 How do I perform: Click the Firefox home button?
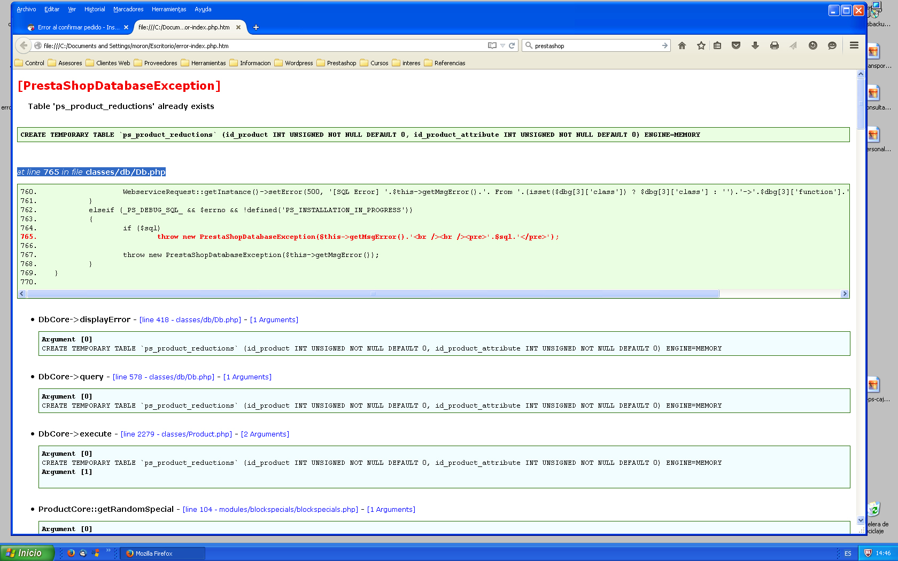click(682, 46)
